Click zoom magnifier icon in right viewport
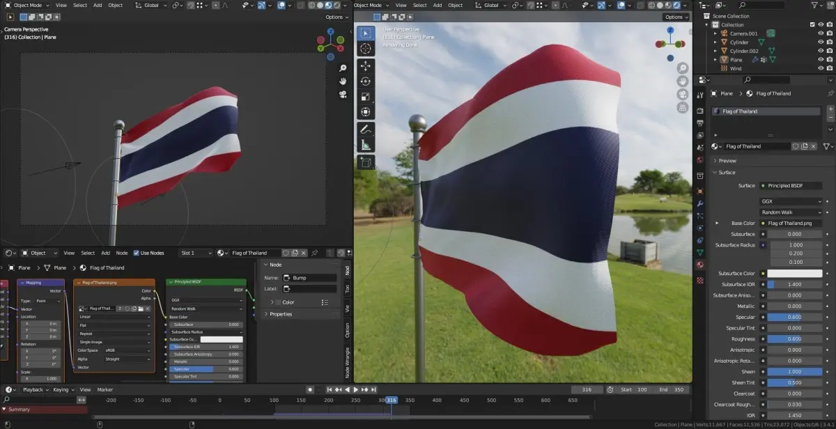Screen dimensions: 836x429 (x=682, y=69)
